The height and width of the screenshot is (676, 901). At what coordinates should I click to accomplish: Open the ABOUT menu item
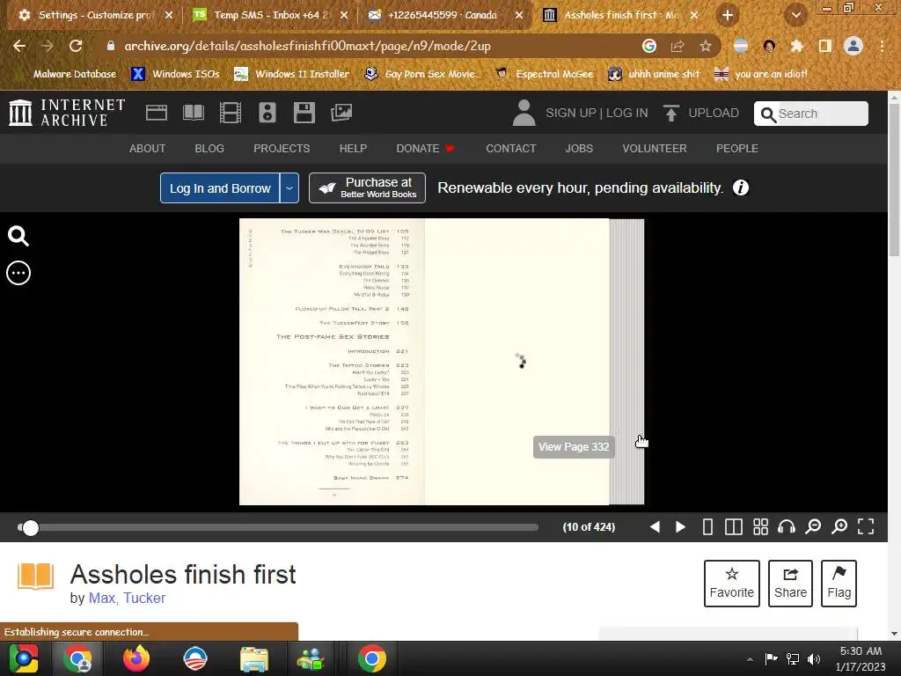pos(147,148)
